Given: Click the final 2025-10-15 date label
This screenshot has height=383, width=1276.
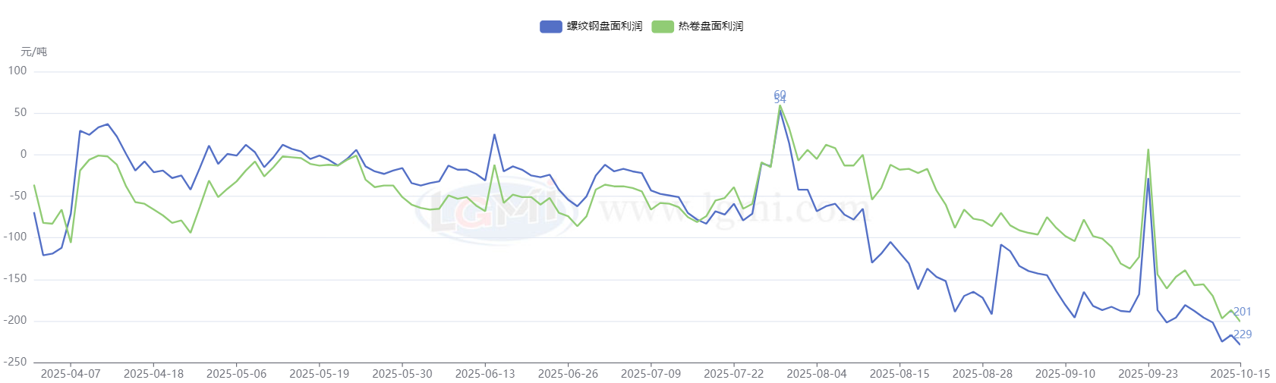Looking at the screenshot, I should (x=1240, y=374).
